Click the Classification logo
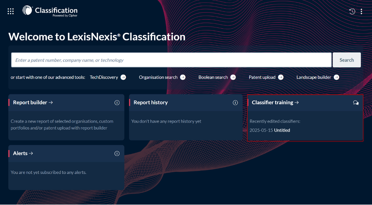Viewport: 372px width, 205px height. click(50, 11)
